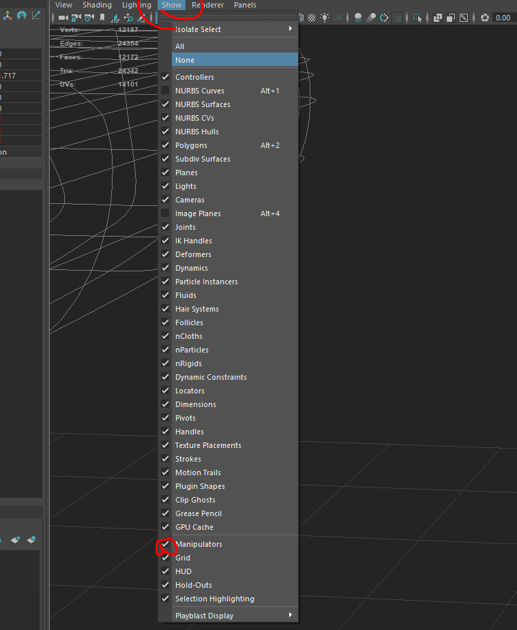517x630 pixels.
Task: Toggle Cameras visibility checkbox
Action: coord(165,200)
